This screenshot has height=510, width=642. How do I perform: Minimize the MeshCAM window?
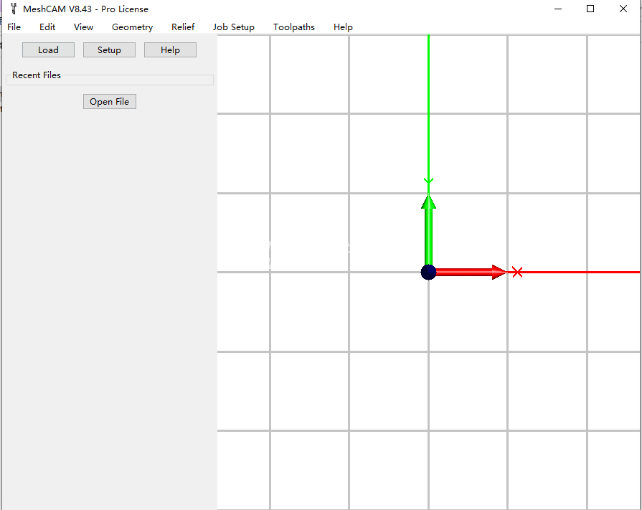point(557,9)
